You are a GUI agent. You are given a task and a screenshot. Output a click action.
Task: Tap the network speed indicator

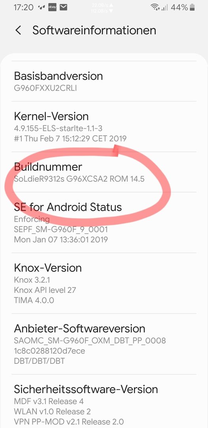(102, 8)
